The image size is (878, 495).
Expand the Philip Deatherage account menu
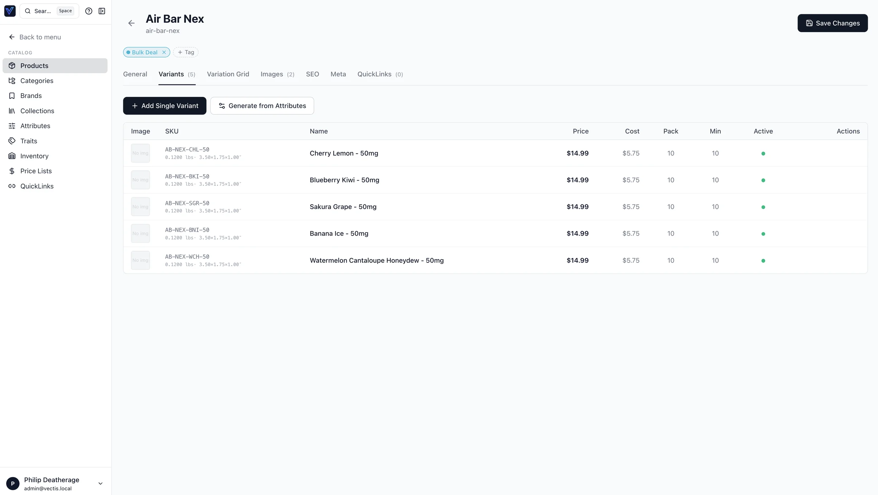coord(100,483)
